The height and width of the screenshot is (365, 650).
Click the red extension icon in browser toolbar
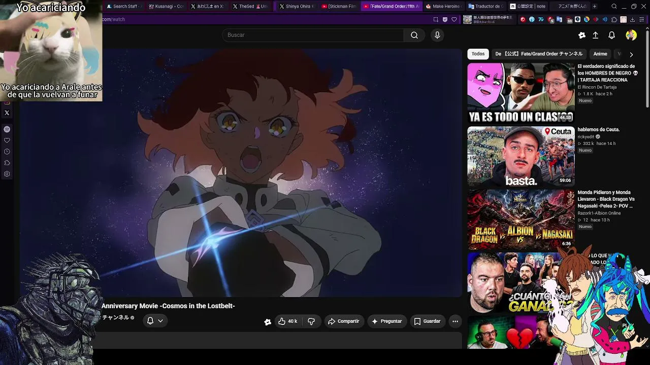[x=523, y=19]
